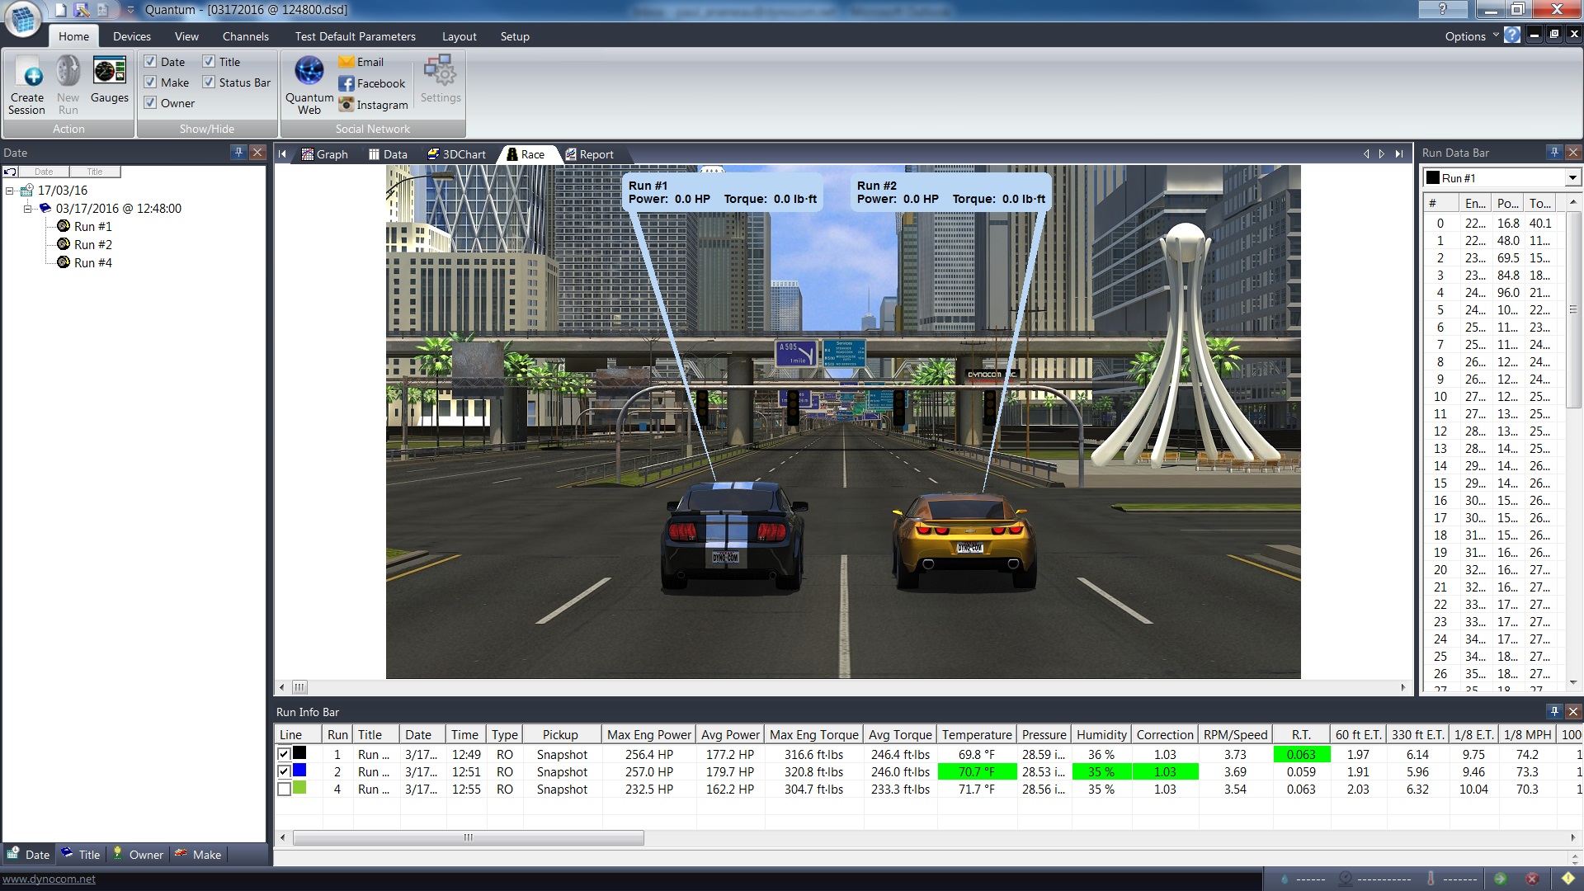Expand the Options dropdown
Viewport: 1584px width, 891px height.
coord(1471,36)
